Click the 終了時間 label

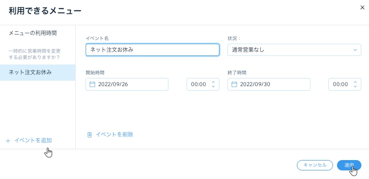237,73
